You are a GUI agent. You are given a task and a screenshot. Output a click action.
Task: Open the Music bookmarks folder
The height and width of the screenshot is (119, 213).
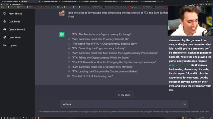[75, 7]
